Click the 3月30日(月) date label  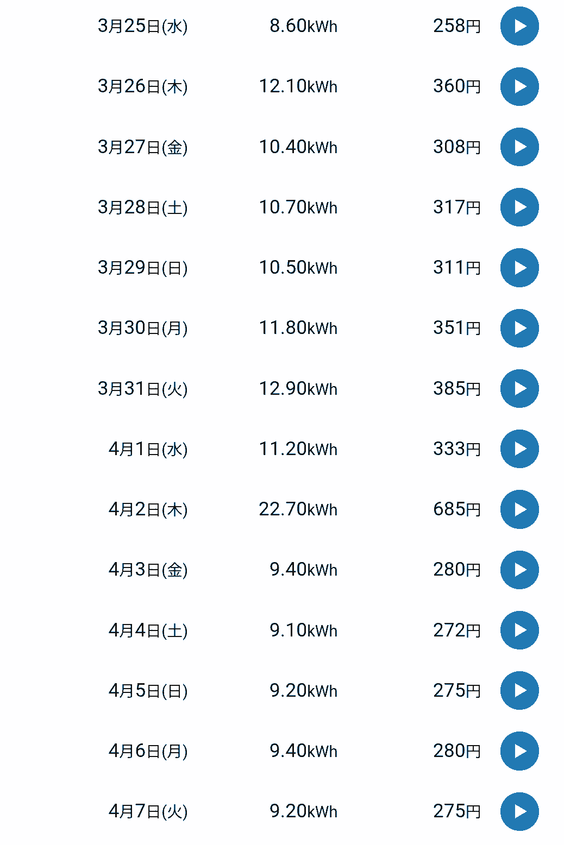tap(142, 328)
